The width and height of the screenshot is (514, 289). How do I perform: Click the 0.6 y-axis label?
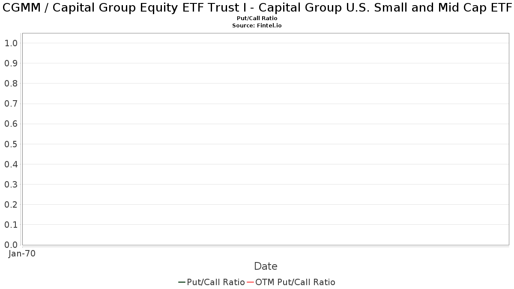coord(11,124)
